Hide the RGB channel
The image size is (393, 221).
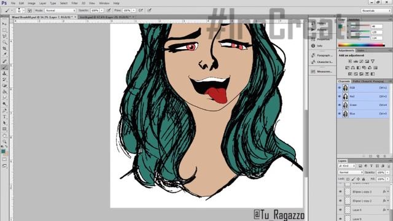click(340, 88)
